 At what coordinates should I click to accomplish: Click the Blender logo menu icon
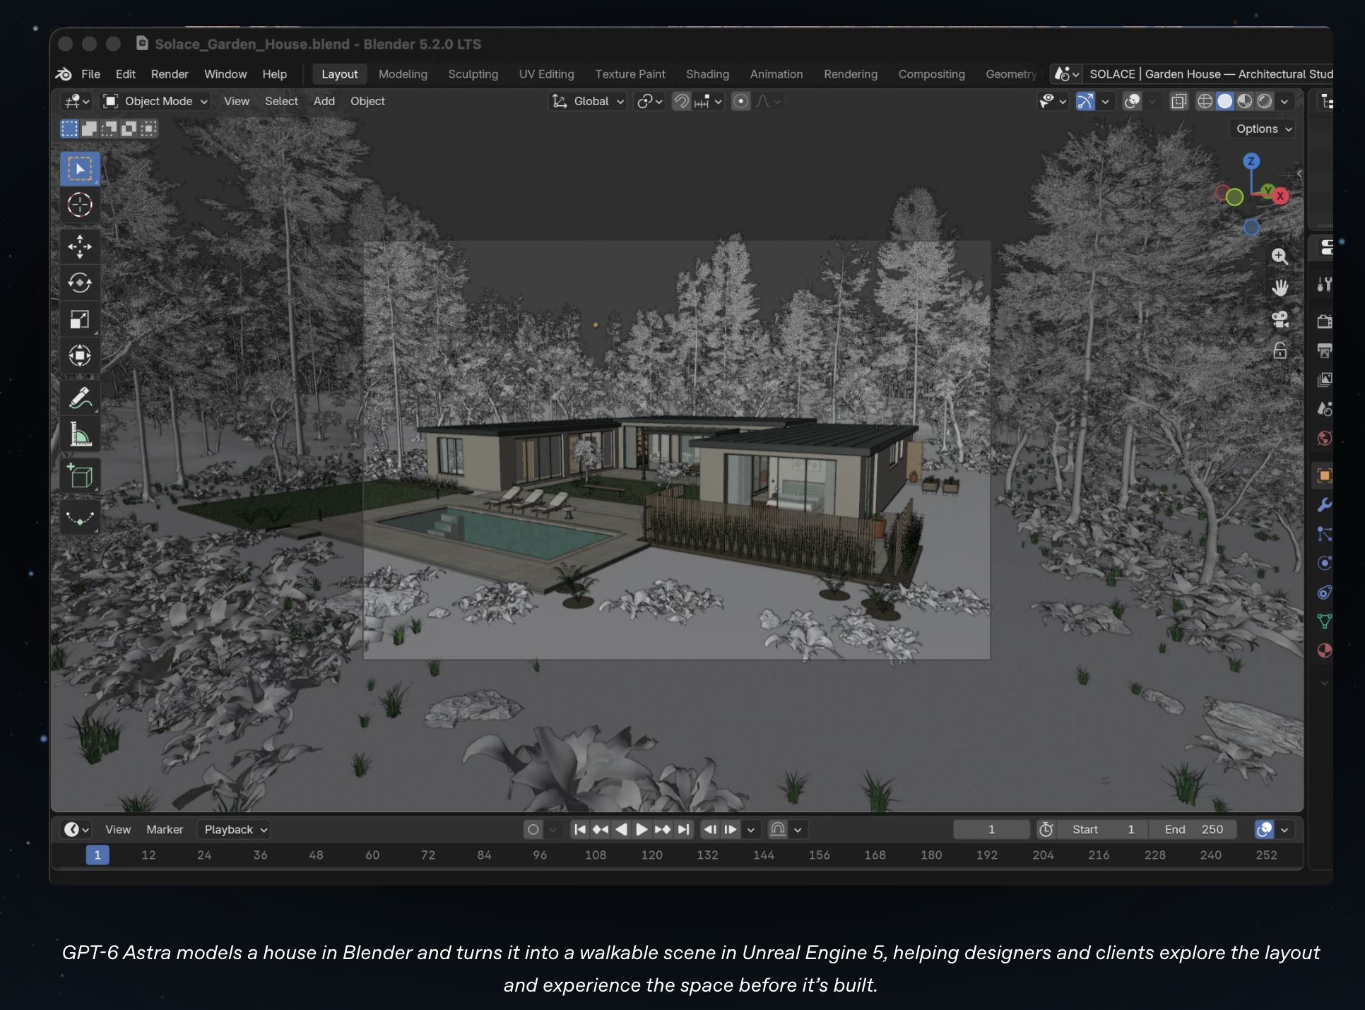point(64,74)
